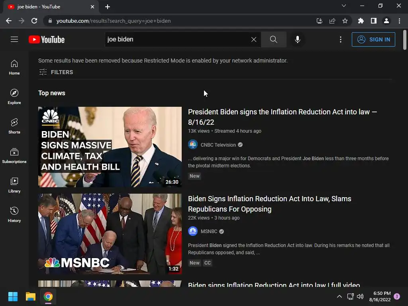The image size is (408, 306).
Task: Click the page vertical scrollbar
Action: point(405,40)
